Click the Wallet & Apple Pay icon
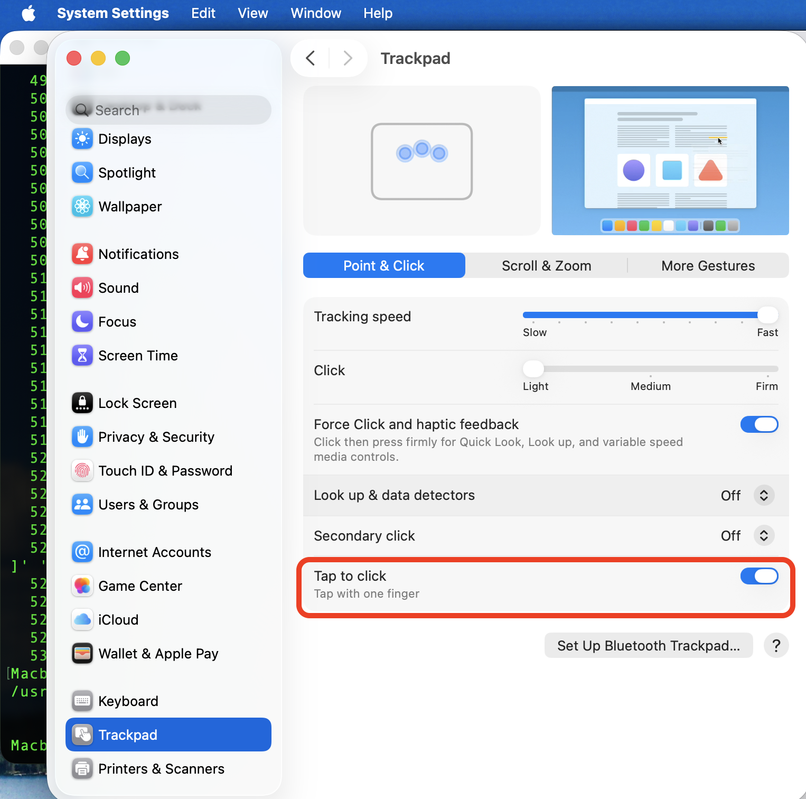 click(x=82, y=654)
